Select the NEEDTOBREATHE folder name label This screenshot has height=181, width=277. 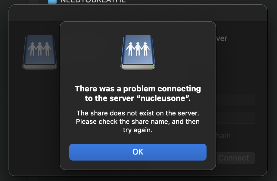tap(93, 2)
